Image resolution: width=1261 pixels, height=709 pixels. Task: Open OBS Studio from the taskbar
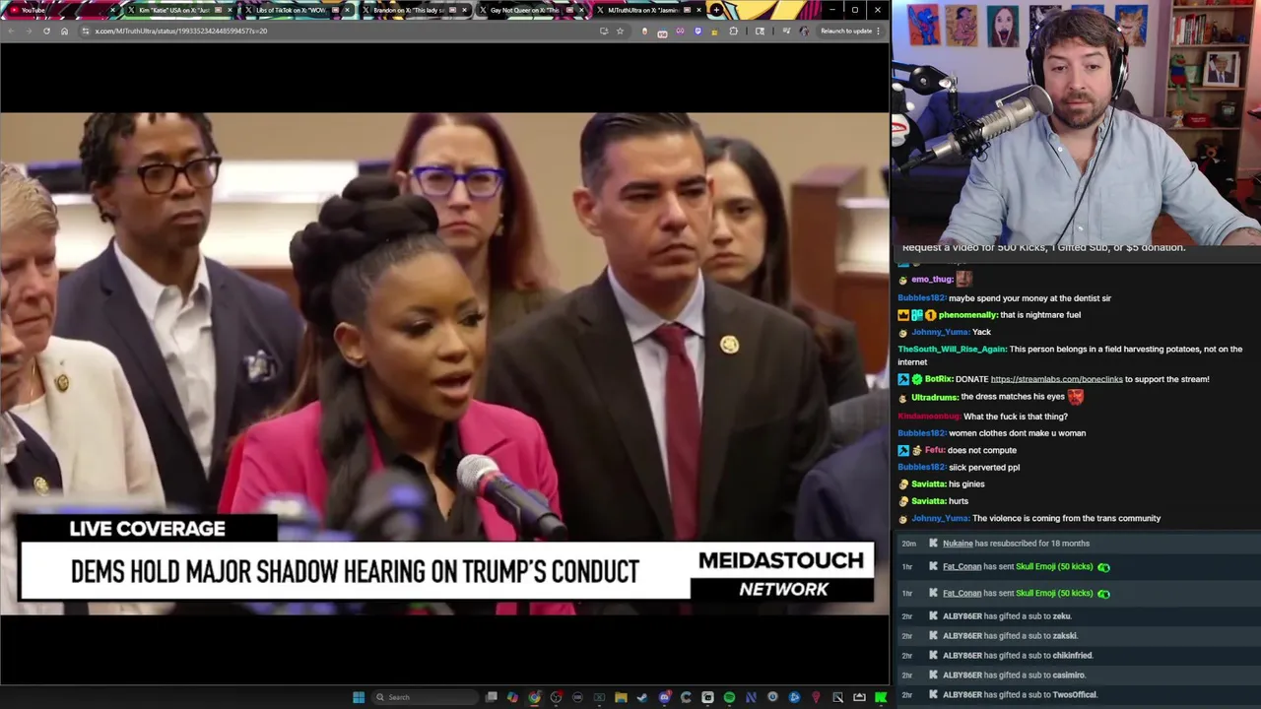pyautogui.click(x=556, y=697)
